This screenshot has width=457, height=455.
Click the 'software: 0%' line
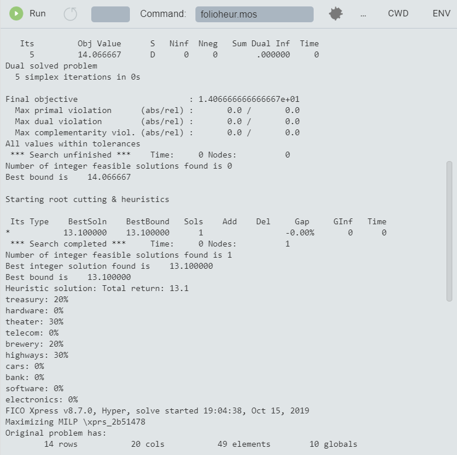click(x=35, y=388)
